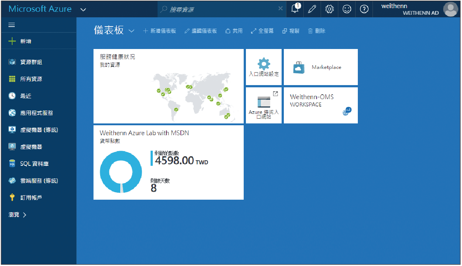Click the 剩餘天數 value 8
This screenshot has height=266, width=462.
(154, 188)
